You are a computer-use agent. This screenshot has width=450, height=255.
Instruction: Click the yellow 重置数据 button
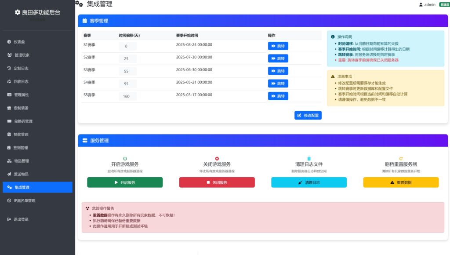[401, 182]
